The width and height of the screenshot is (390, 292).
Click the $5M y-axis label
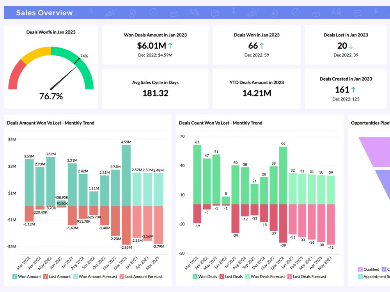[12, 139]
